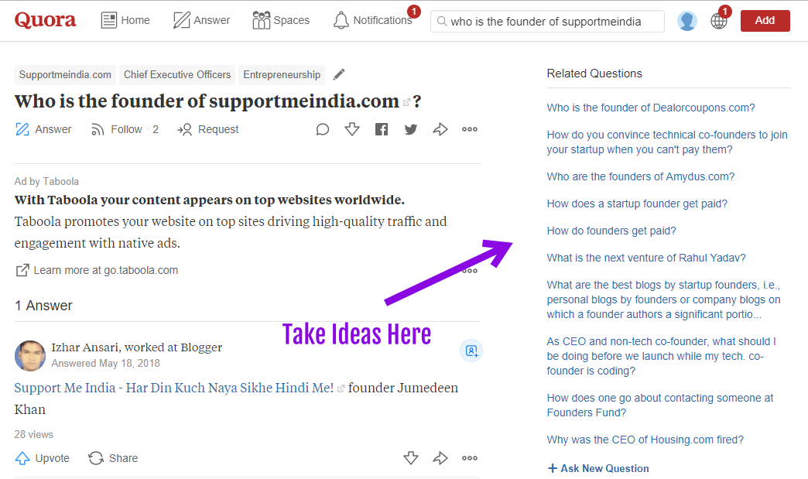Open 'What are the best blogs by startup founders' question
The width and height of the screenshot is (808, 479).
[664, 299]
